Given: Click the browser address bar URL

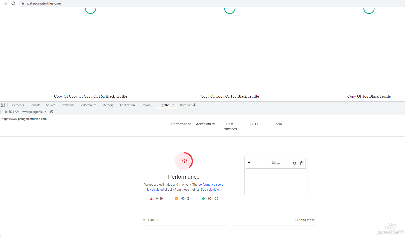Looking at the screenshot, I should click(x=44, y=3).
